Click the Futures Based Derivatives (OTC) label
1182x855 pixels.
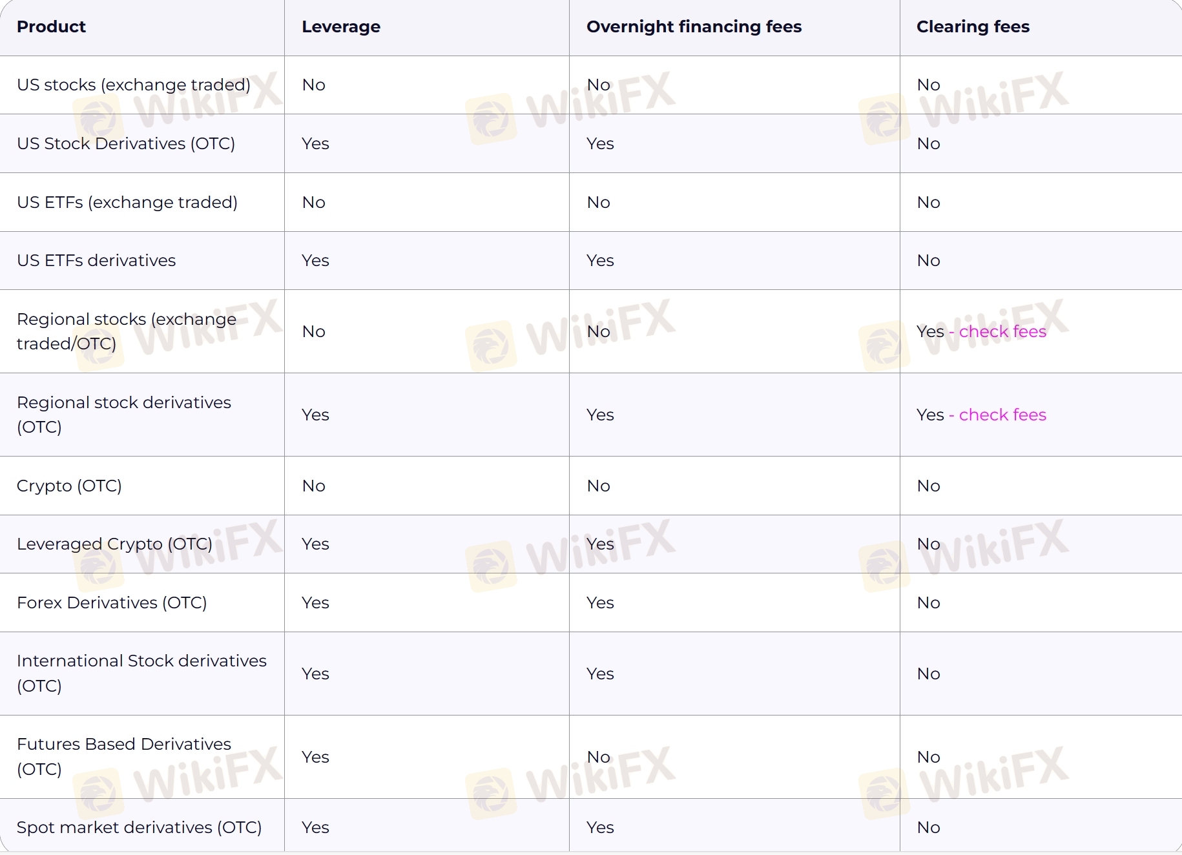pos(123,756)
